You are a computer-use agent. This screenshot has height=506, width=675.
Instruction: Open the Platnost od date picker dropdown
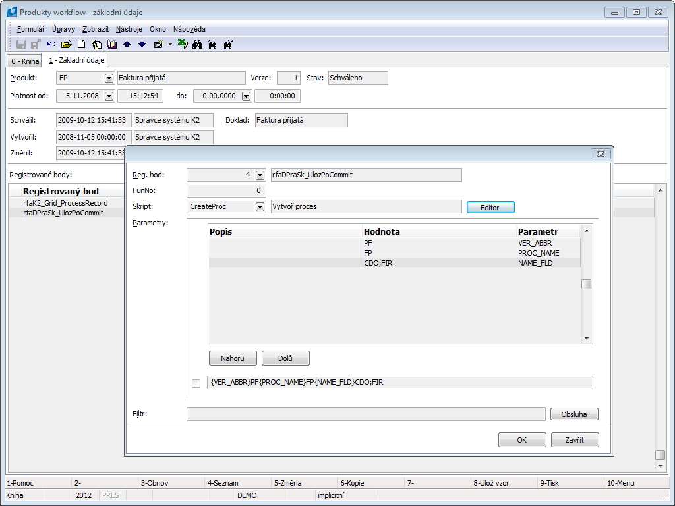click(x=109, y=96)
